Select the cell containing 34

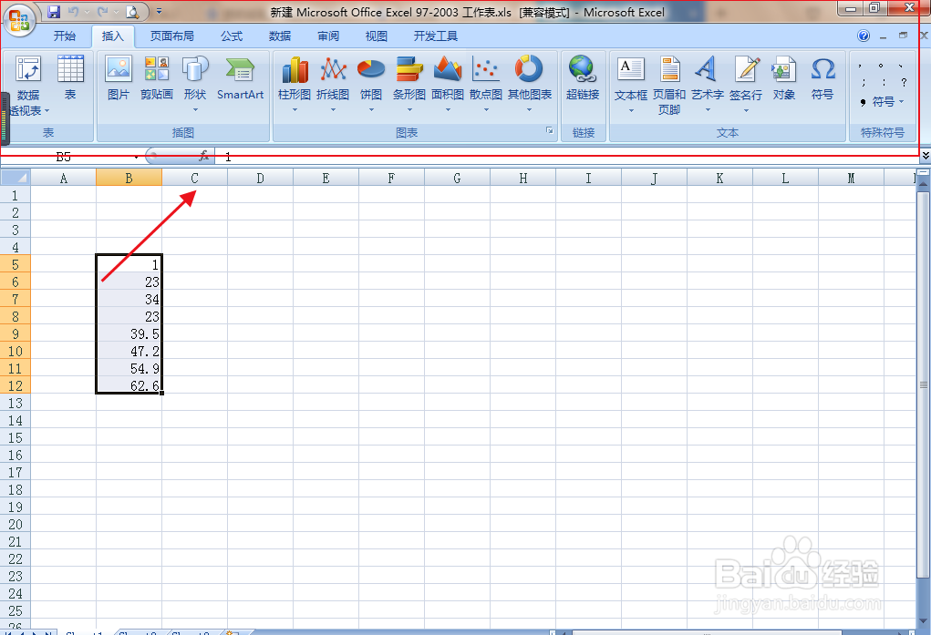[129, 299]
